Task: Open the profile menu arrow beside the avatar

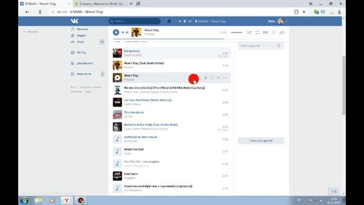Action: (x=286, y=22)
